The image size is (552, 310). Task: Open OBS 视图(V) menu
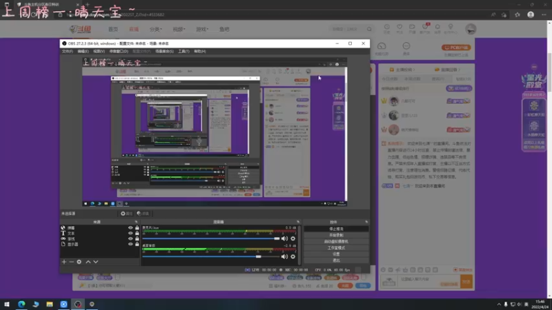99,51
